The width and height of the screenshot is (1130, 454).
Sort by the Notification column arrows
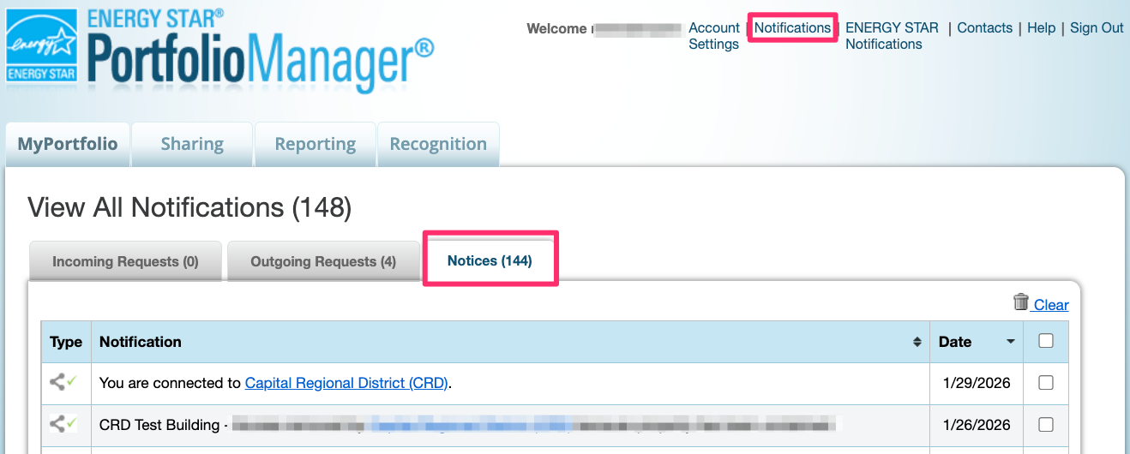(x=917, y=342)
